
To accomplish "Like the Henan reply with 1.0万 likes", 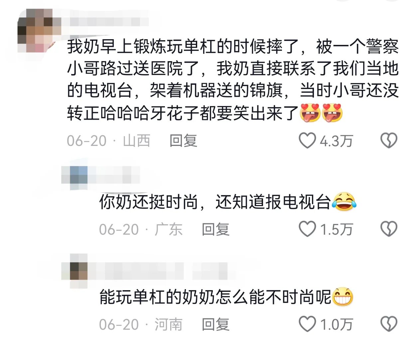I will (307, 324).
